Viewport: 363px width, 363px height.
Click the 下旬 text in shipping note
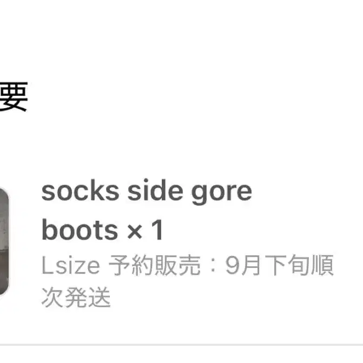[287, 265]
